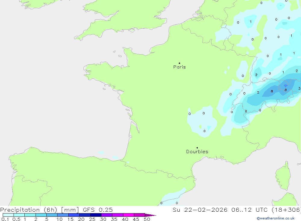The image size is (301, 221).
Task: Pick the 15–20 mm legend swatch
Action: click(x=74, y=215)
